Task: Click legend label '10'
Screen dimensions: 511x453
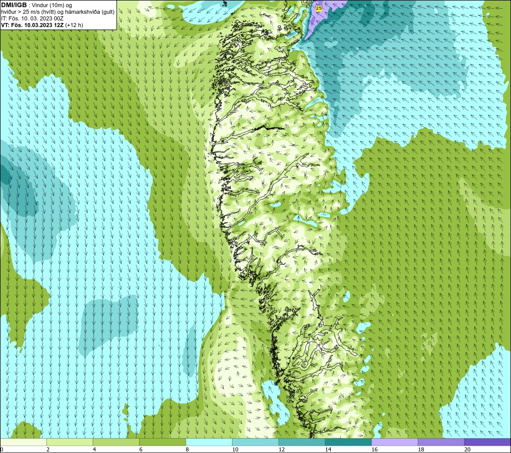Action: [x=235, y=449]
